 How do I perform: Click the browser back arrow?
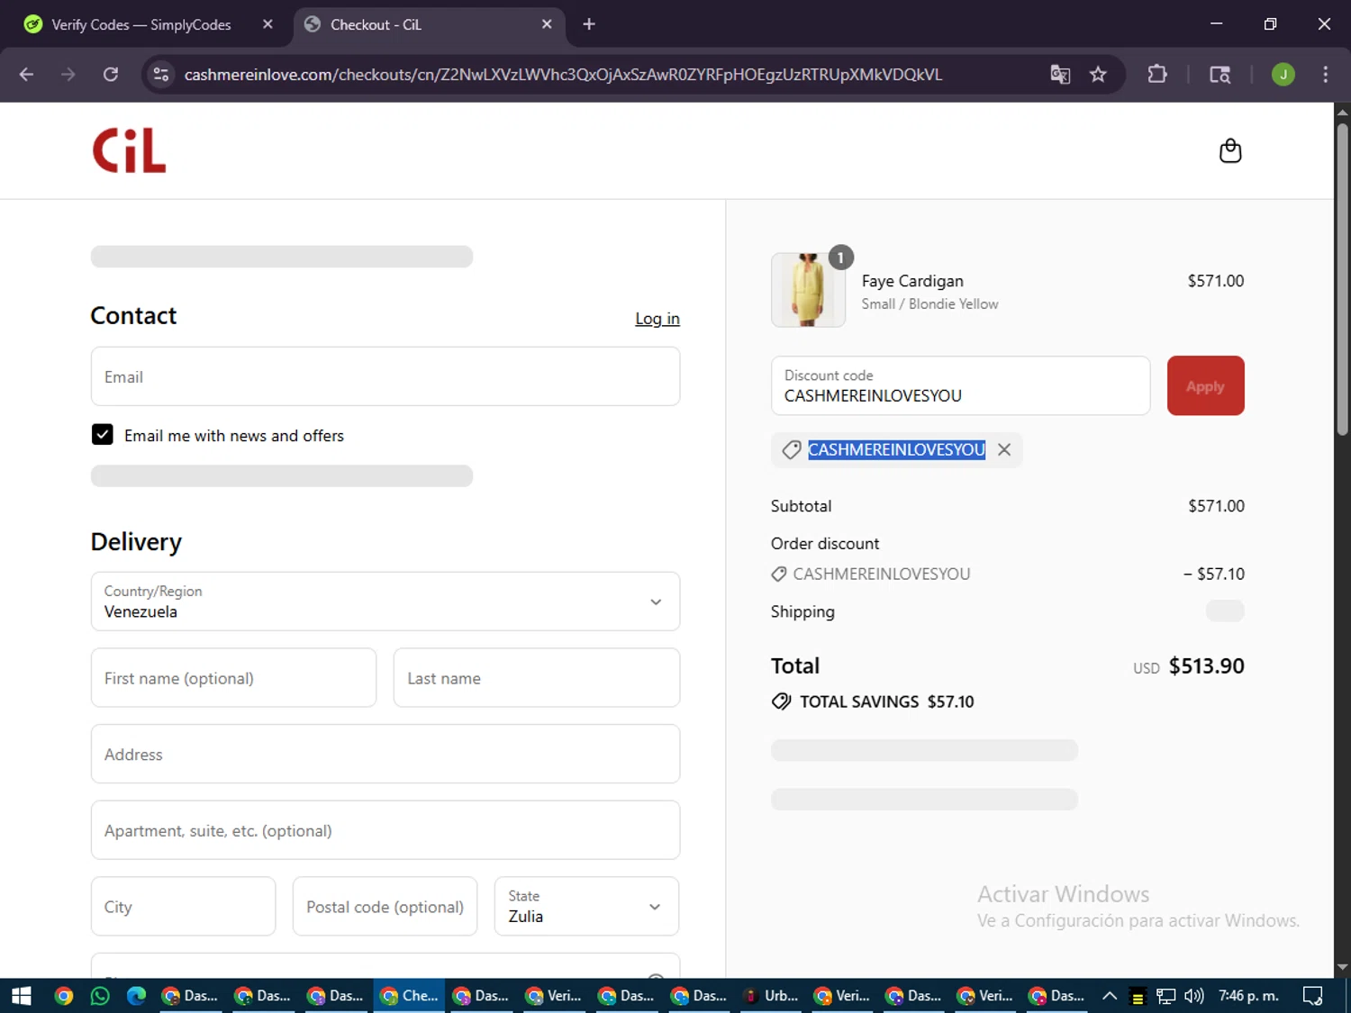point(26,75)
